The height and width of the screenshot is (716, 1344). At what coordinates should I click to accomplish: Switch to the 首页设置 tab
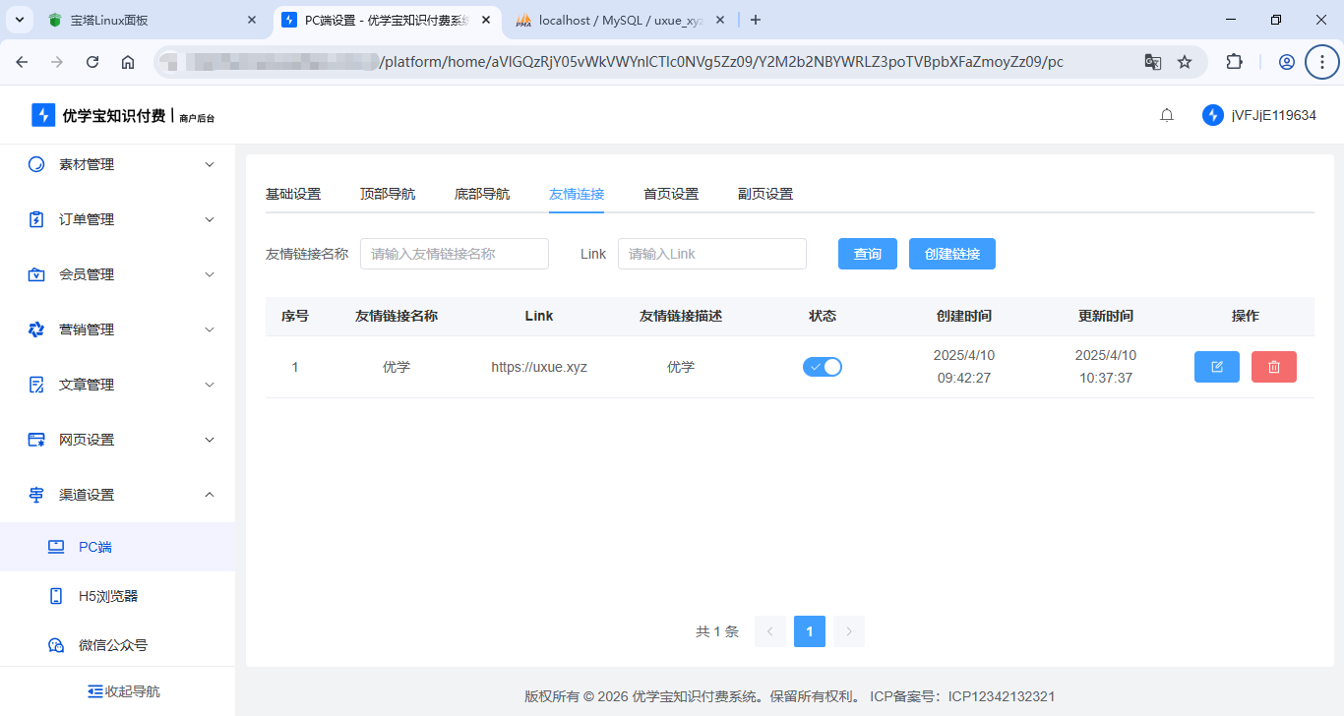671,194
